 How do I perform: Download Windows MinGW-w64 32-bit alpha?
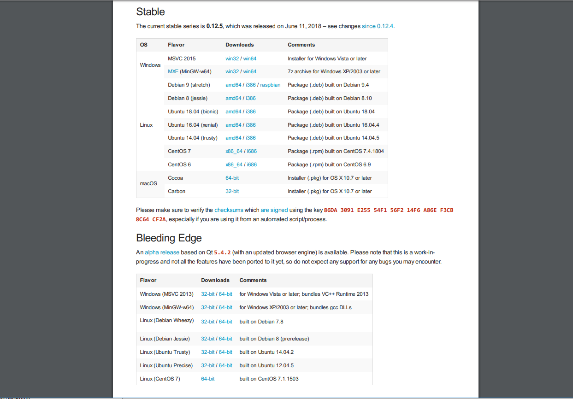coord(208,307)
